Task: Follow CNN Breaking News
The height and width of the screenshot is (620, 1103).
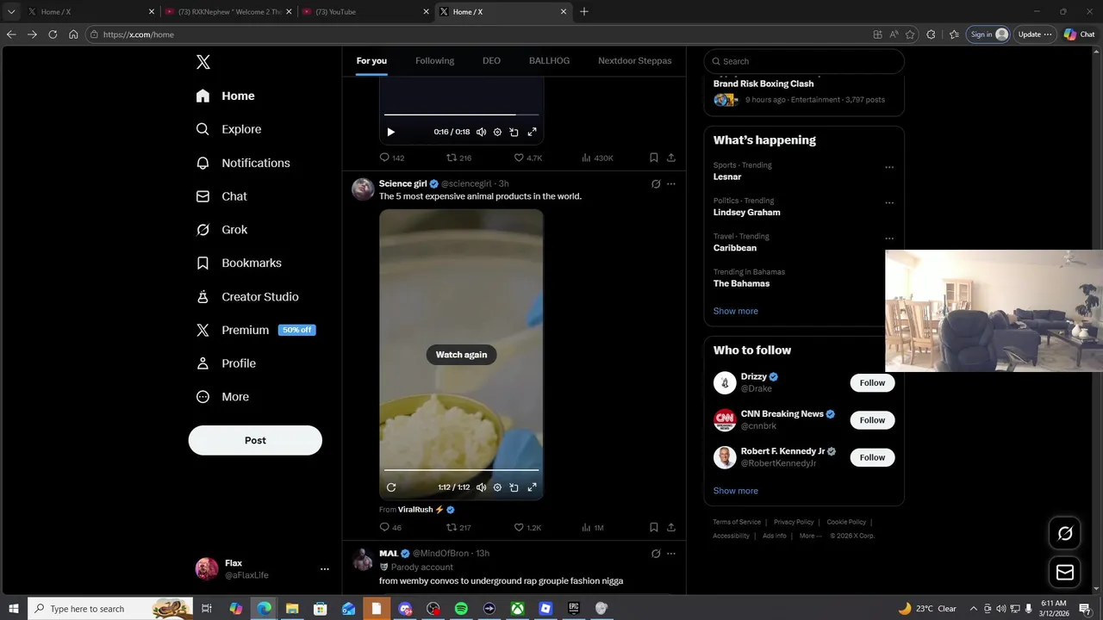Action: tap(872, 420)
